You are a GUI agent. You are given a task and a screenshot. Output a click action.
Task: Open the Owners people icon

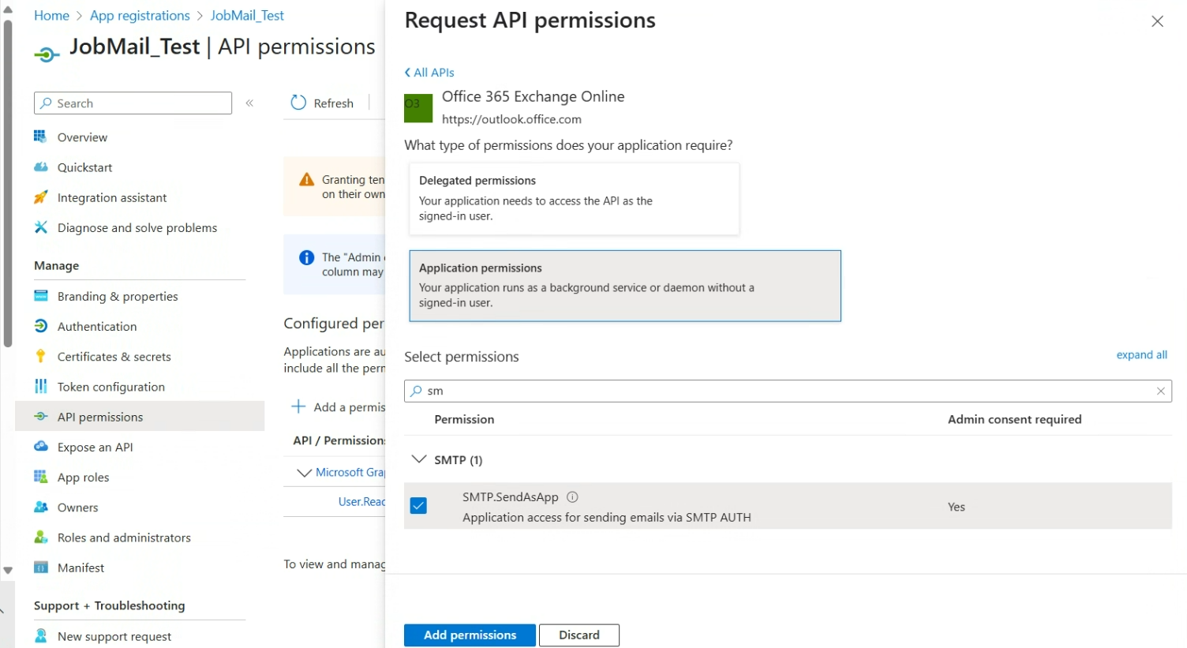tap(41, 507)
